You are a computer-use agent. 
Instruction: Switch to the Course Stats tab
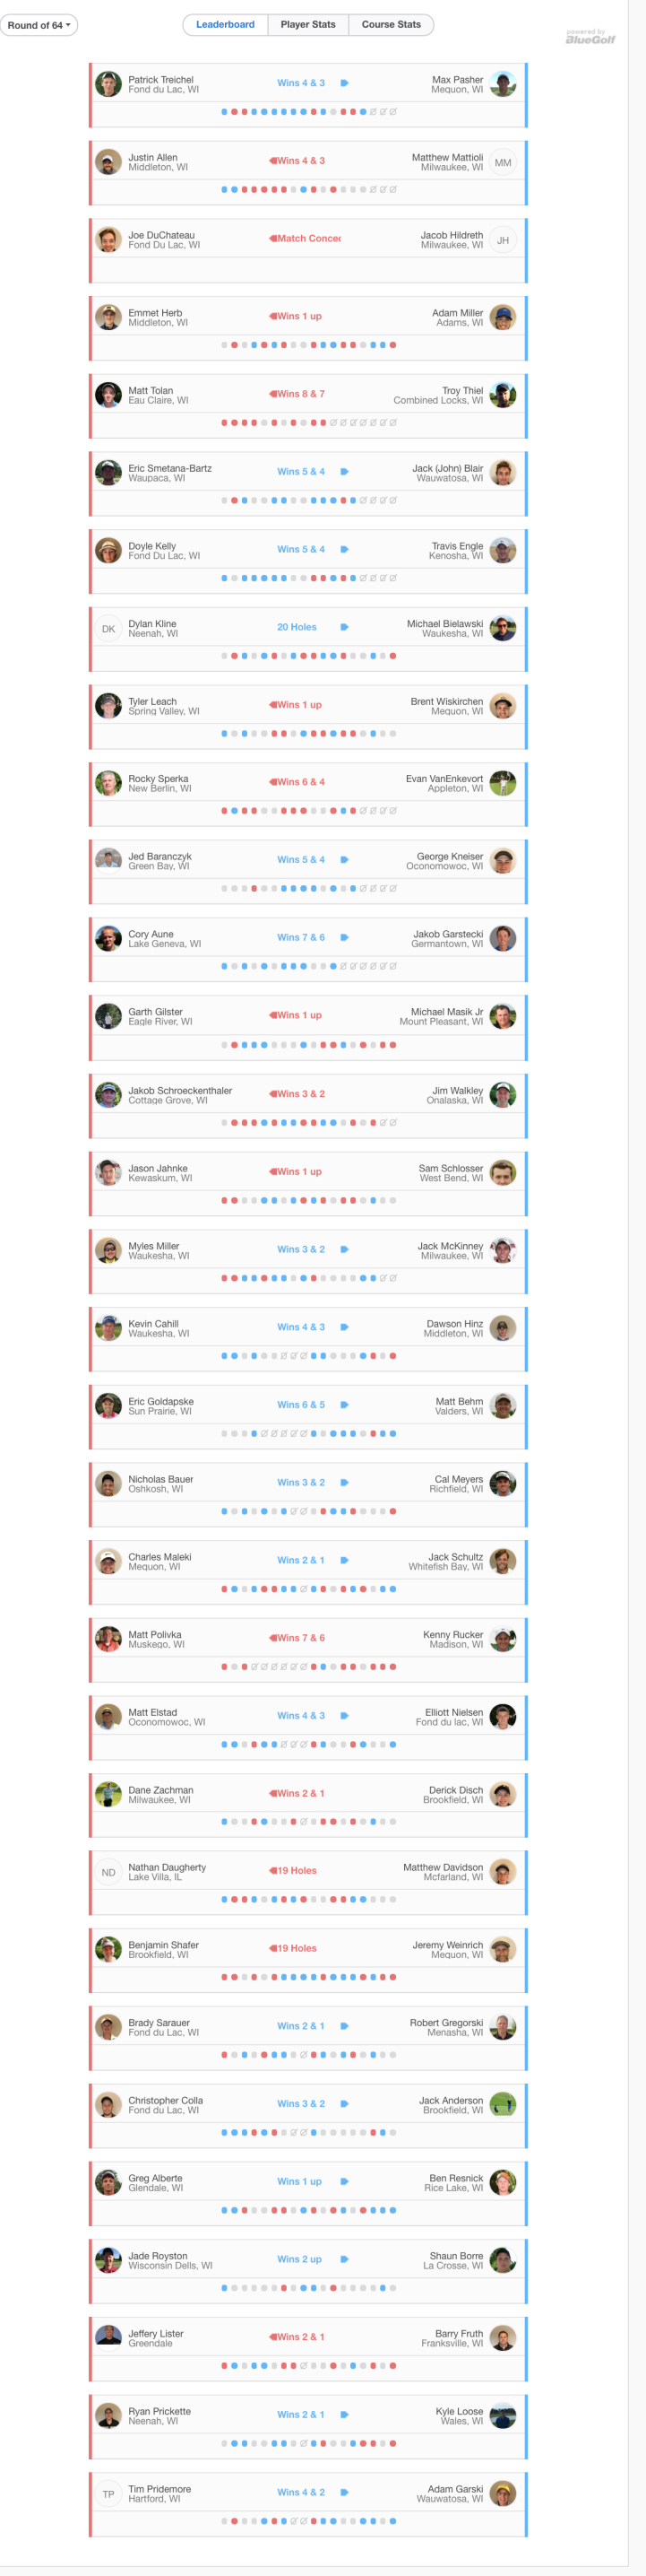click(x=392, y=25)
